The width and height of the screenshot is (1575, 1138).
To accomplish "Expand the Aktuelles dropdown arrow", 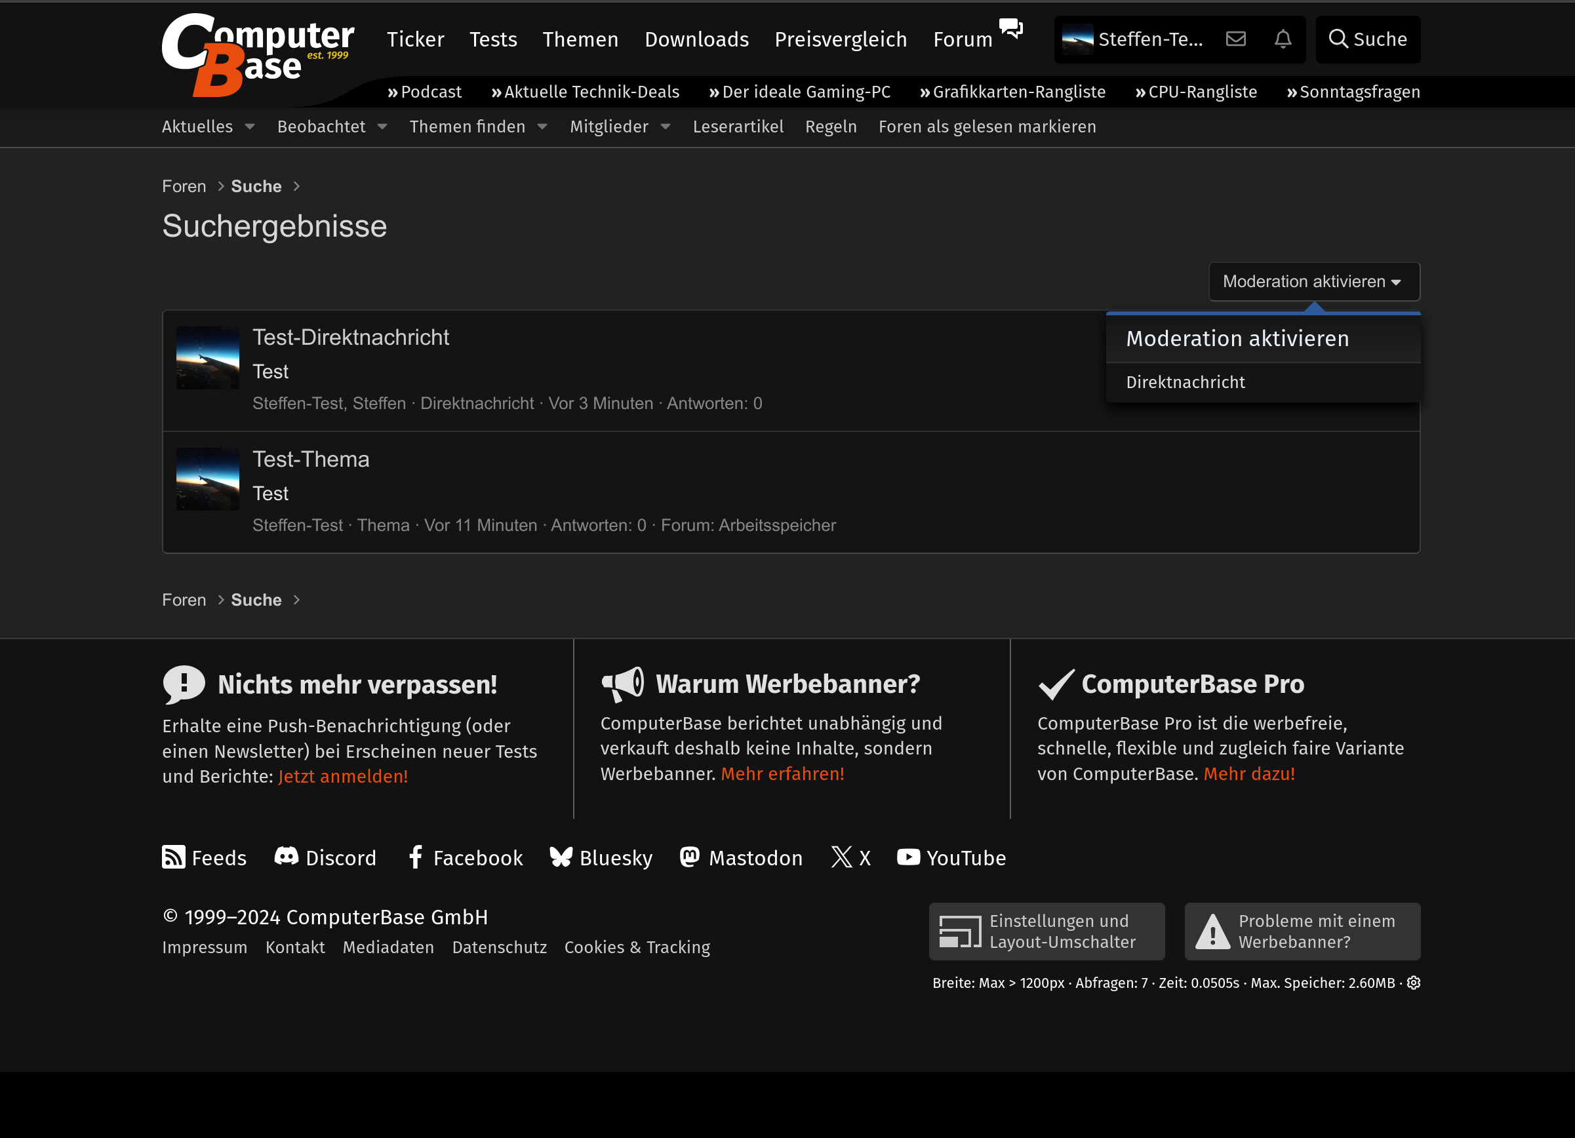I will point(250,127).
